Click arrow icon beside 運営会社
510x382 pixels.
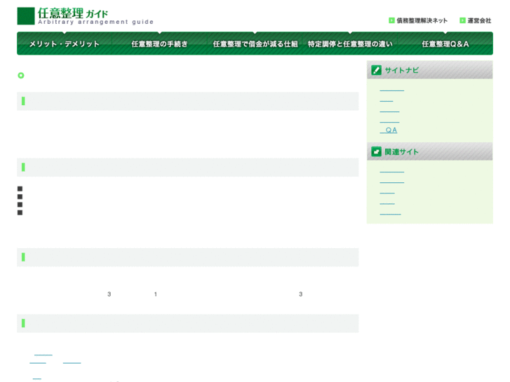462,20
